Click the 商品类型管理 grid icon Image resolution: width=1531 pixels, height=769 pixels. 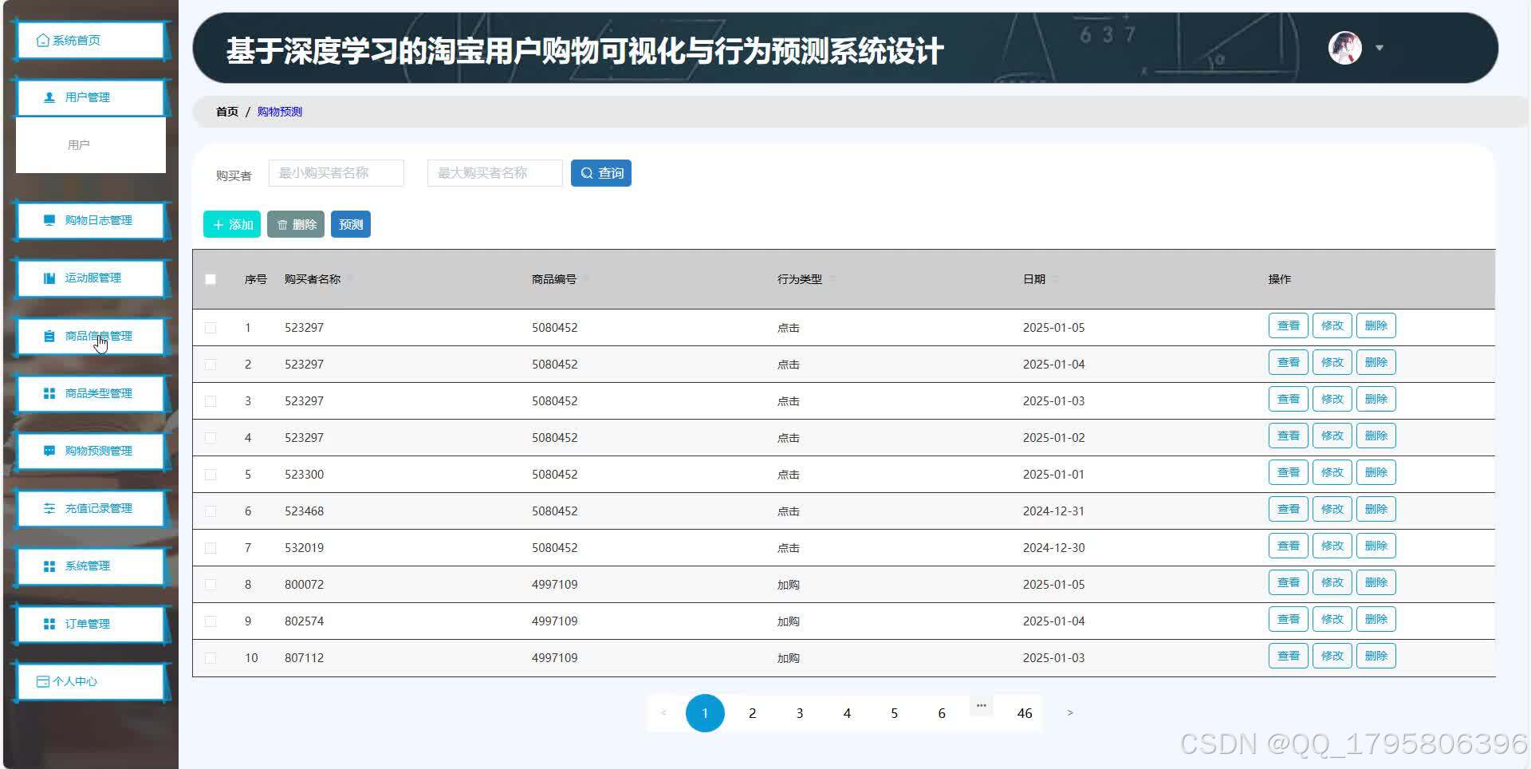pos(49,393)
